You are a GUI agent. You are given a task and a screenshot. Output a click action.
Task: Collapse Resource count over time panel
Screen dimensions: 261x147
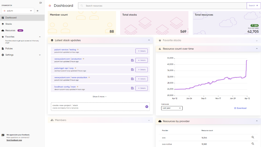pos(257,48)
